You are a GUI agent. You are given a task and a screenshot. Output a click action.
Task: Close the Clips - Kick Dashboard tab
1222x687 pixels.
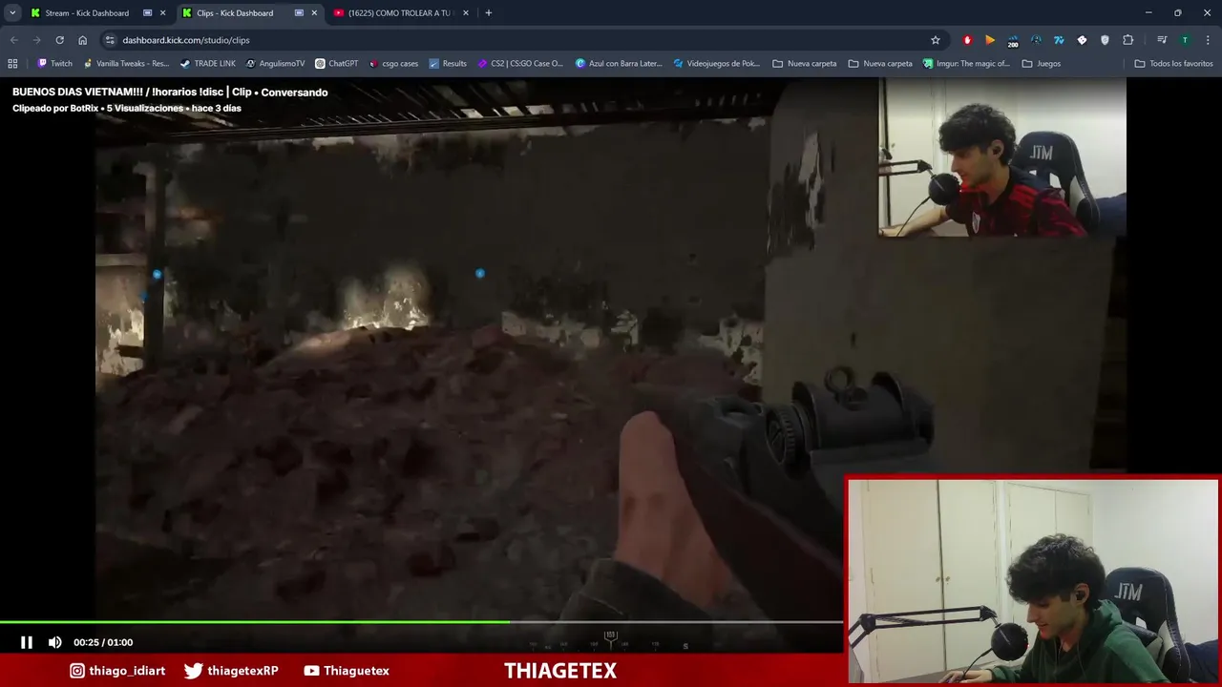[x=314, y=13]
